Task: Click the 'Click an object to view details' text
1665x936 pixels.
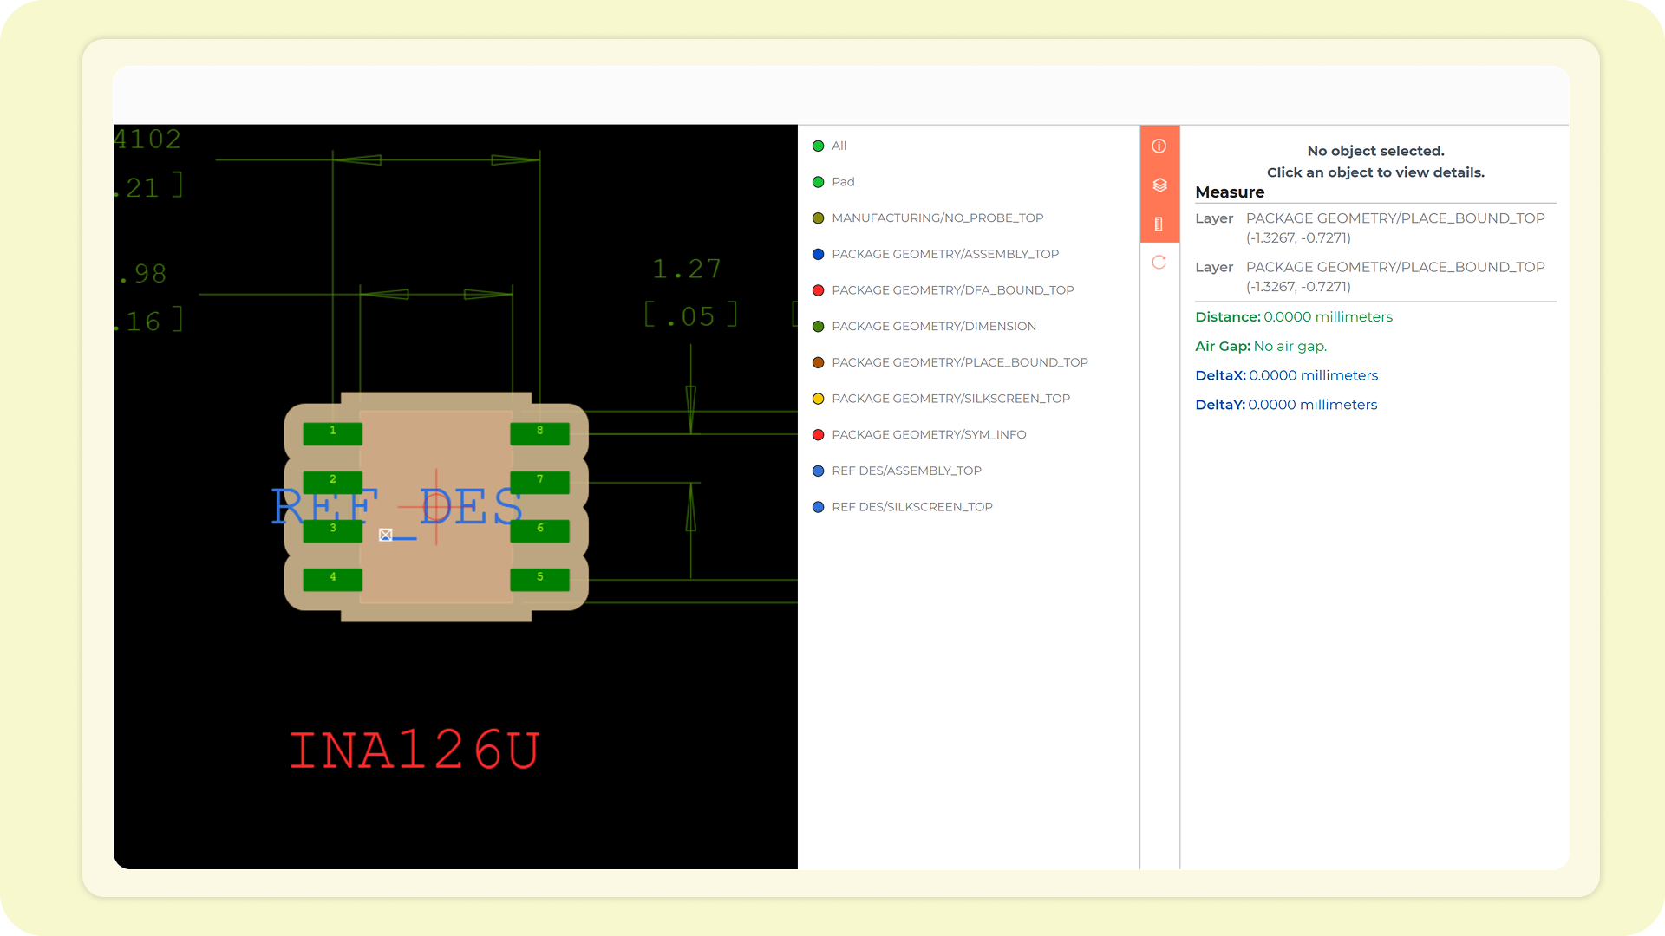Action: pyautogui.click(x=1375, y=172)
